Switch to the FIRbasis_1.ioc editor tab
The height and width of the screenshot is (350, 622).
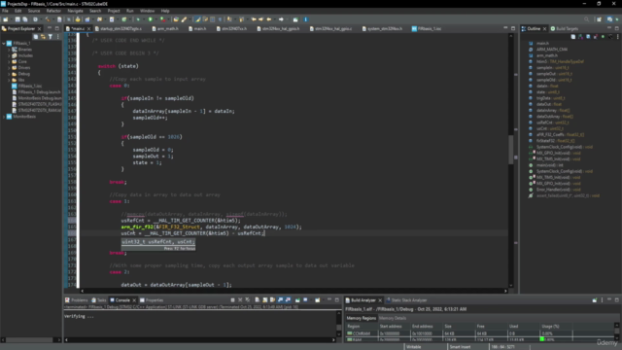pyautogui.click(x=427, y=28)
